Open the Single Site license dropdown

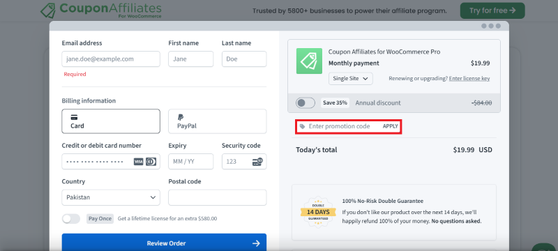click(x=351, y=79)
